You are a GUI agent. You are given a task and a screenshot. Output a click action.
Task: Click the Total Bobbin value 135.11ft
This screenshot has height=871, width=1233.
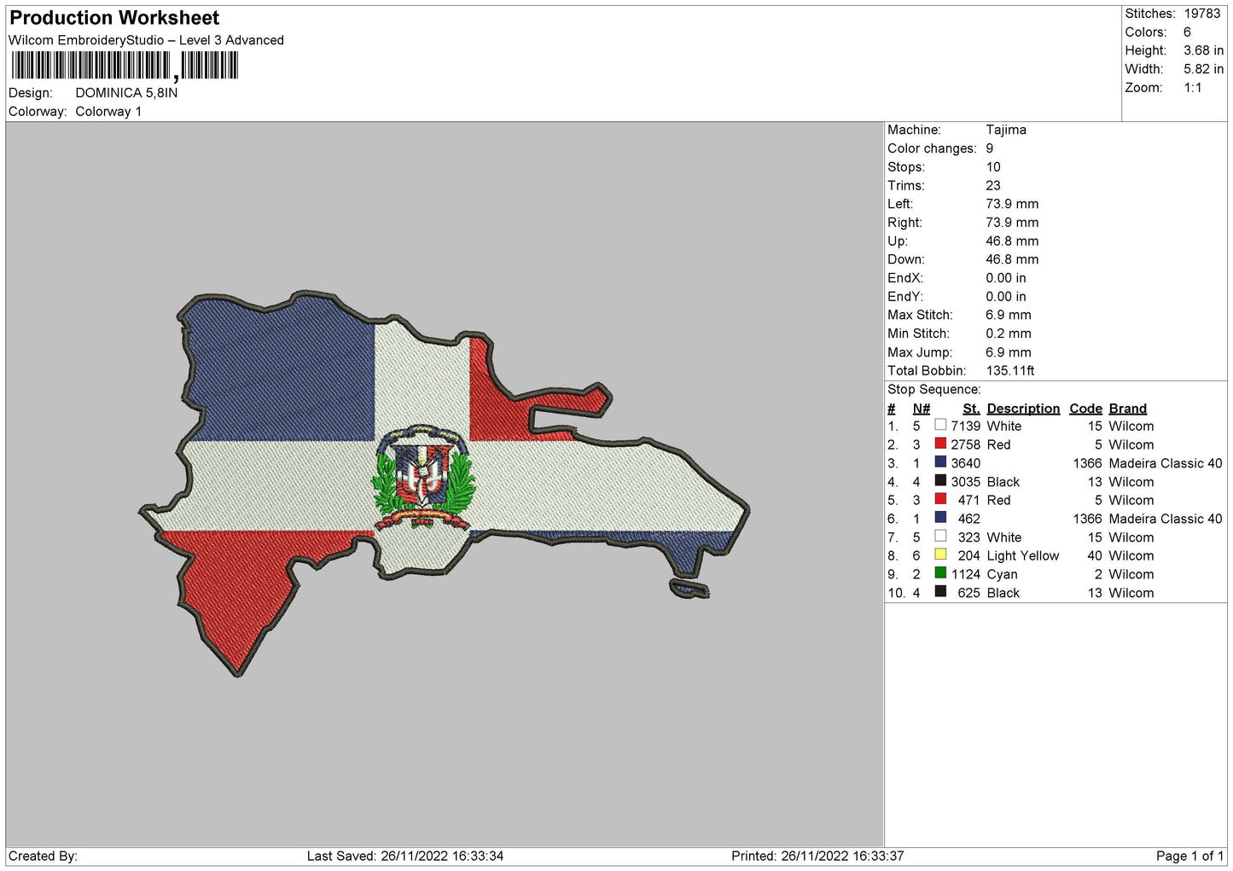(1010, 371)
